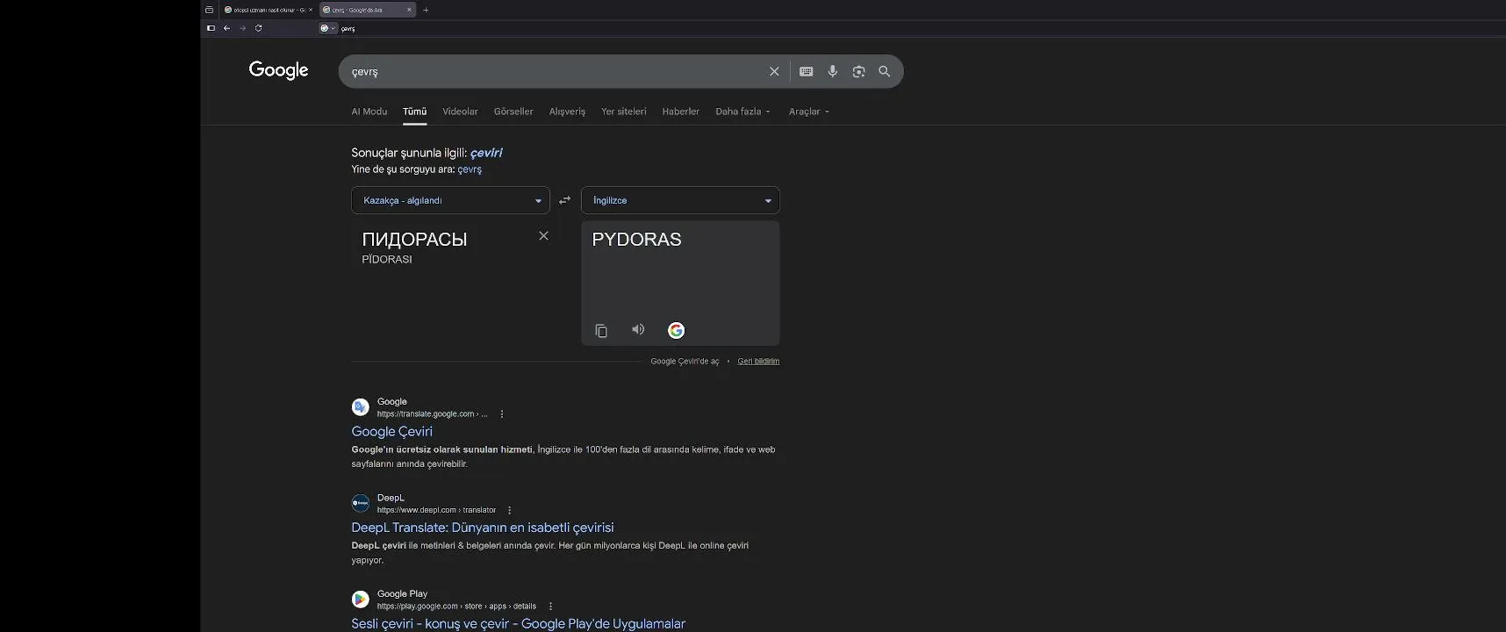Go back in browser
The width and height of the screenshot is (1506, 632).
[x=226, y=28]
